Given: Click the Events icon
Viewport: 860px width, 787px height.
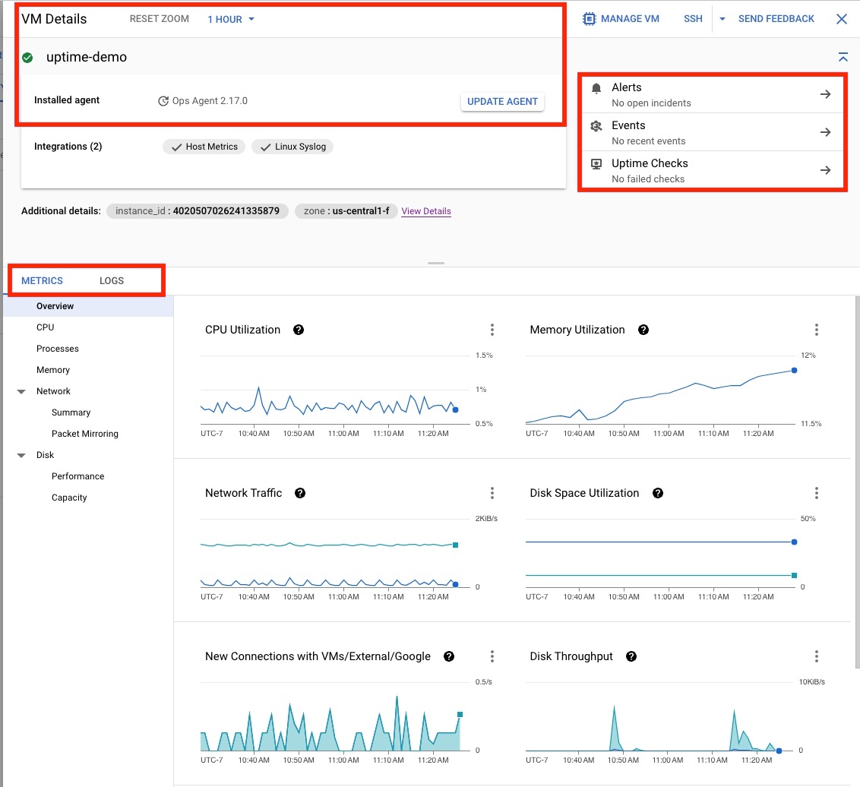Looking at the screenshot, I should 596,125.
